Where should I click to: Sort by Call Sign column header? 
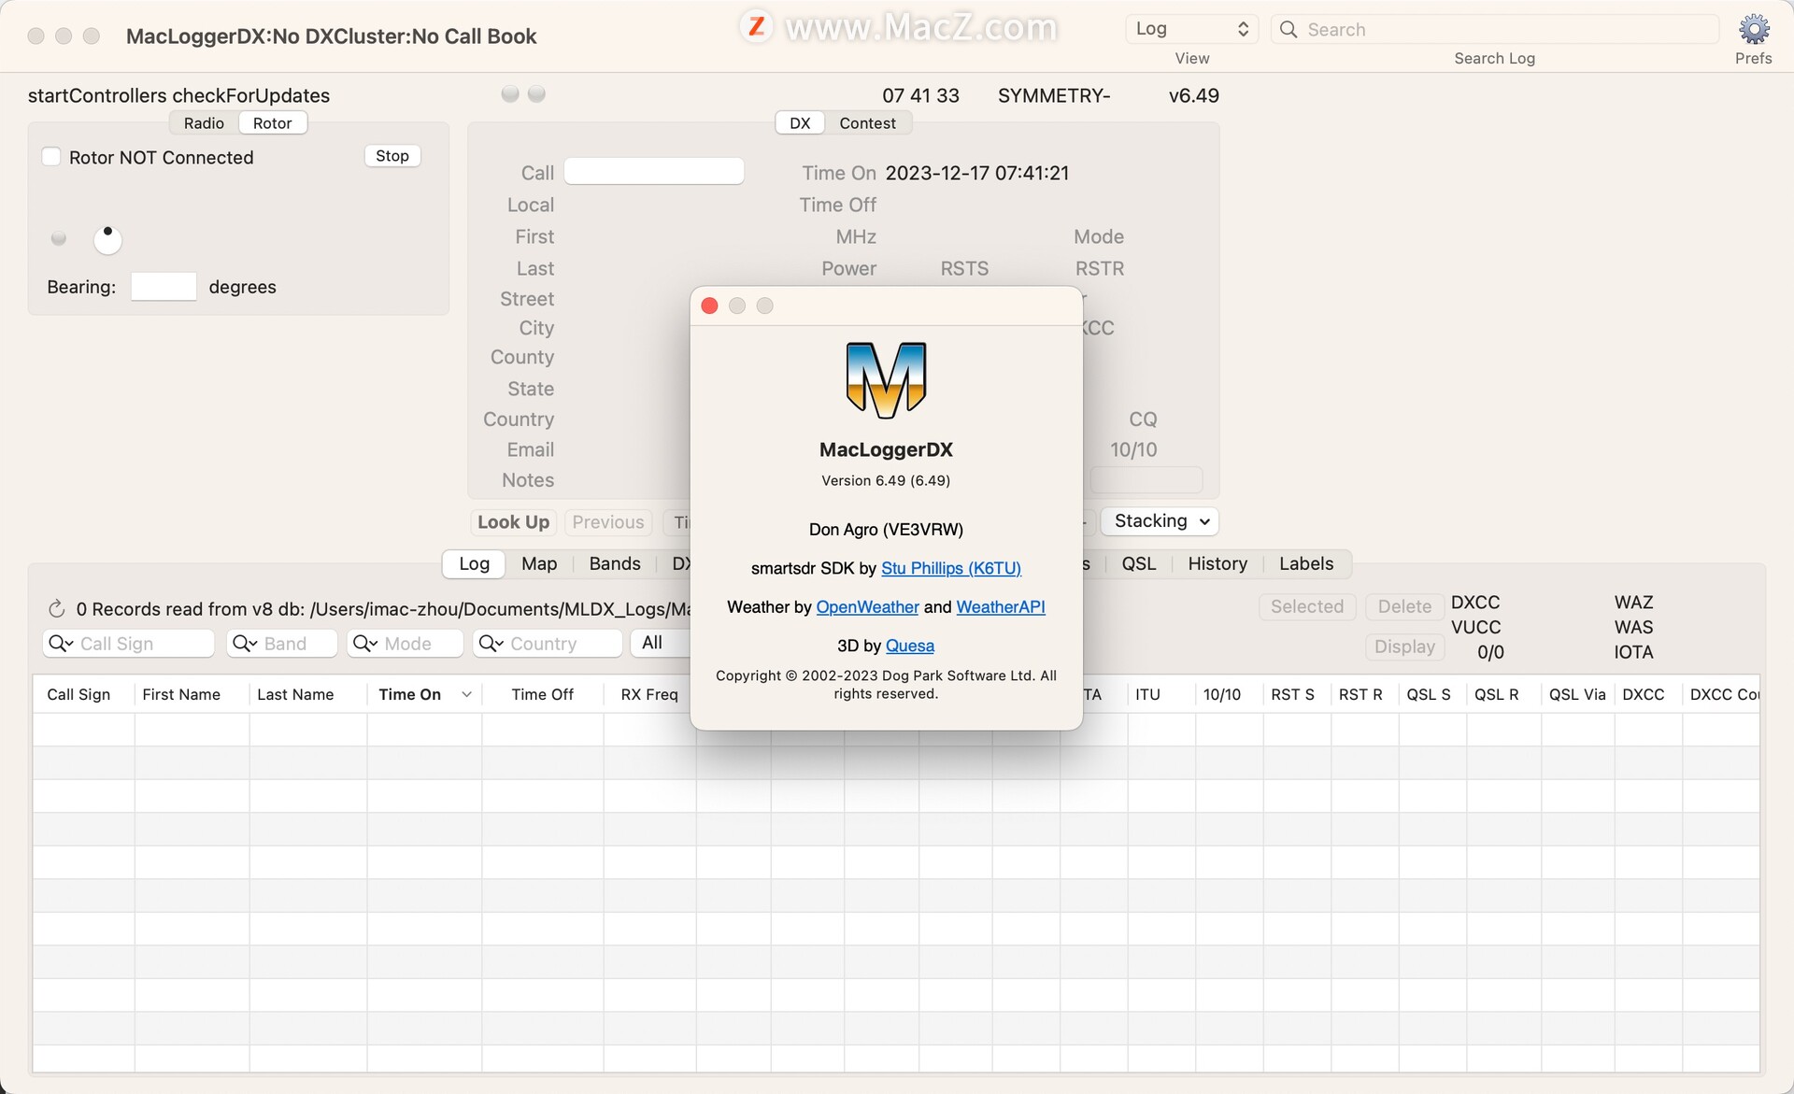(x=84, y=694)
